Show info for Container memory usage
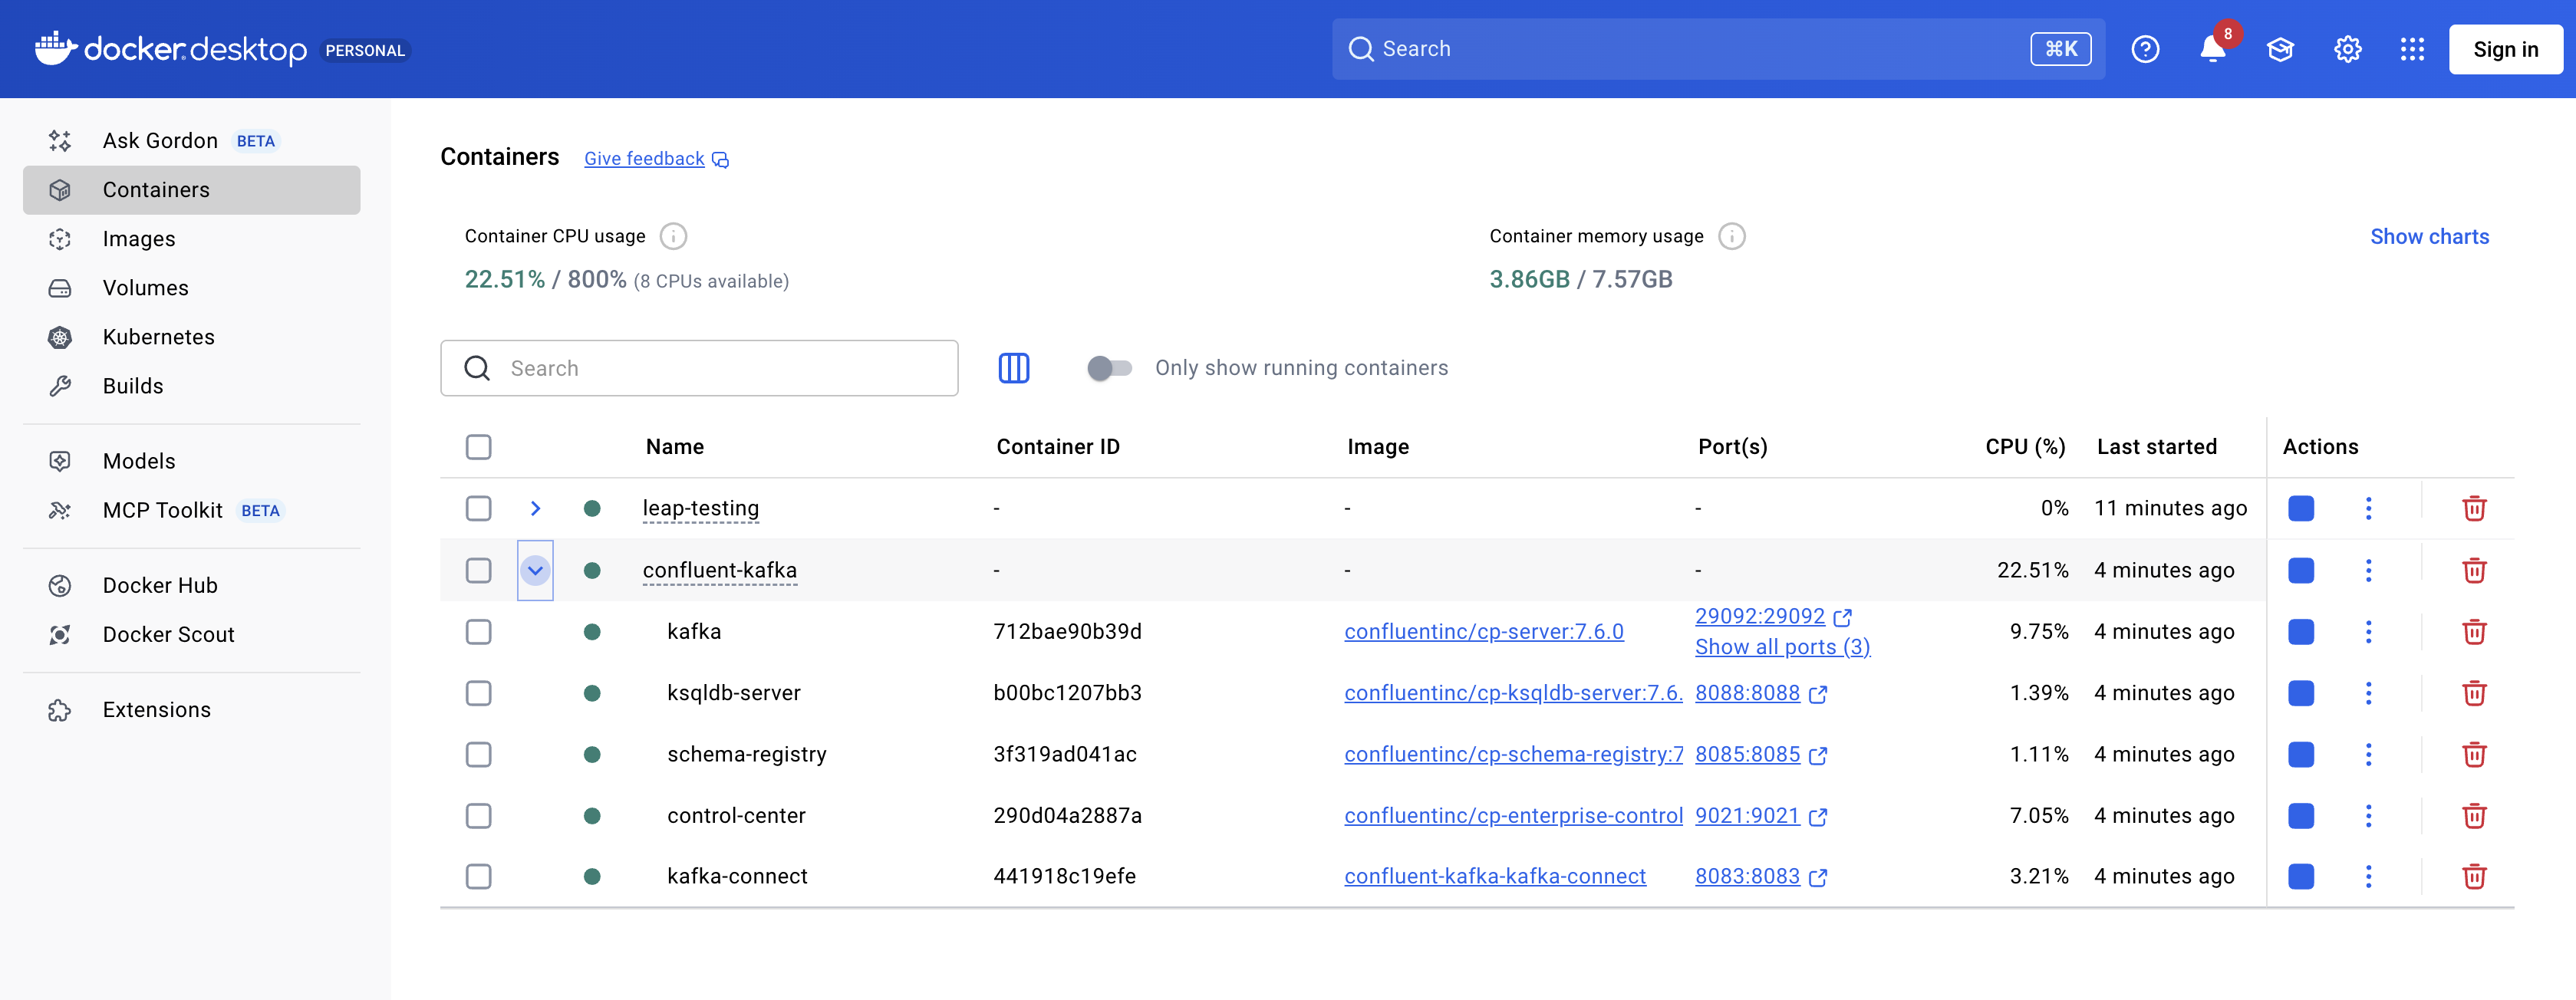Viewport: 2576px width, 1000px height. (1731, 236)
